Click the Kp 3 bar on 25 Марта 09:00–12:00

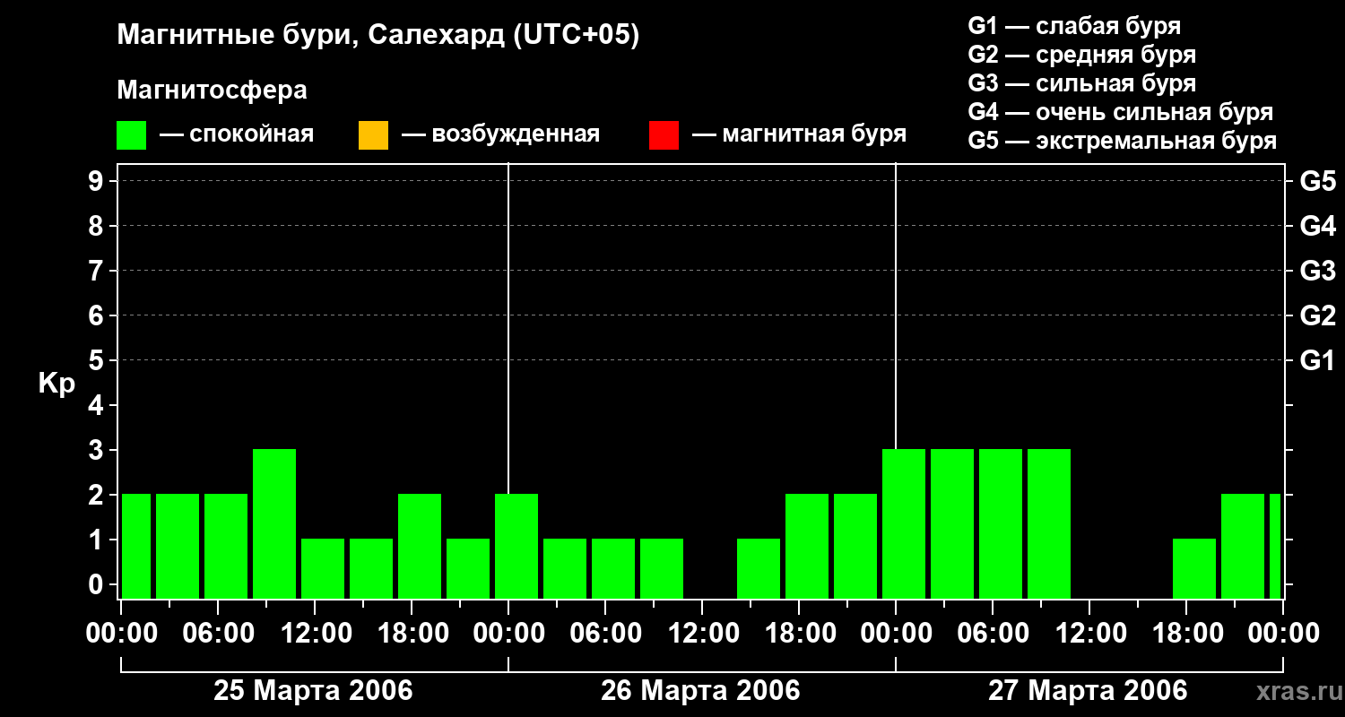[x=274, y=523]
